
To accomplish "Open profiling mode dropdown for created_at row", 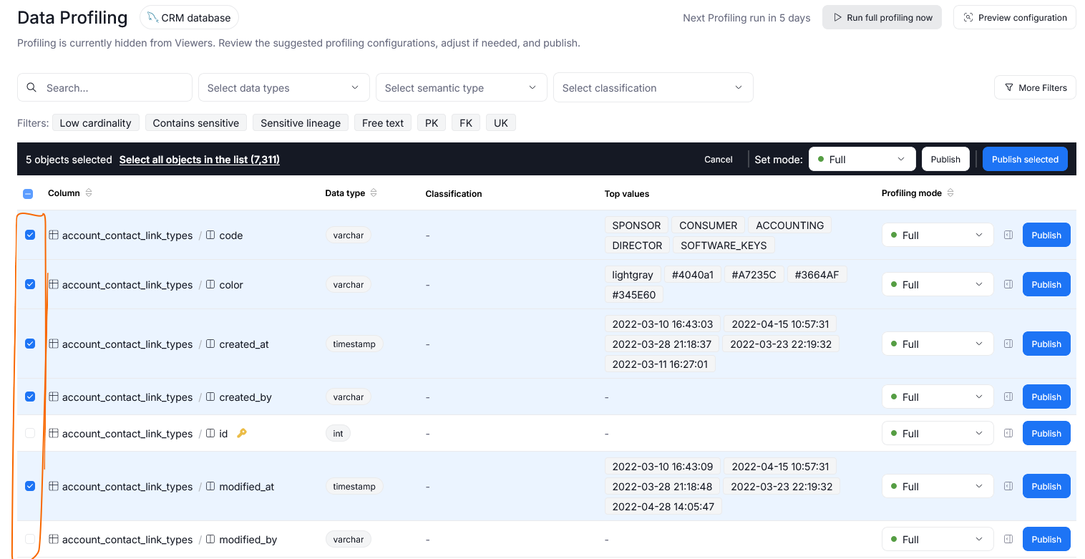I will [x=938, y=344].
